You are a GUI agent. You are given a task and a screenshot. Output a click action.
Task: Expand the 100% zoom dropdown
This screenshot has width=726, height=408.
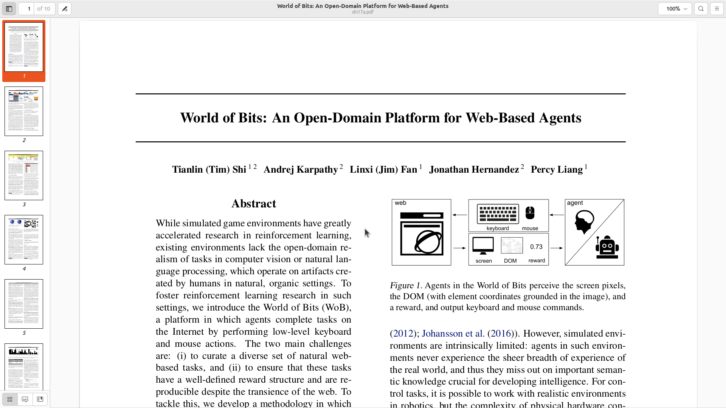coord(675,9)
